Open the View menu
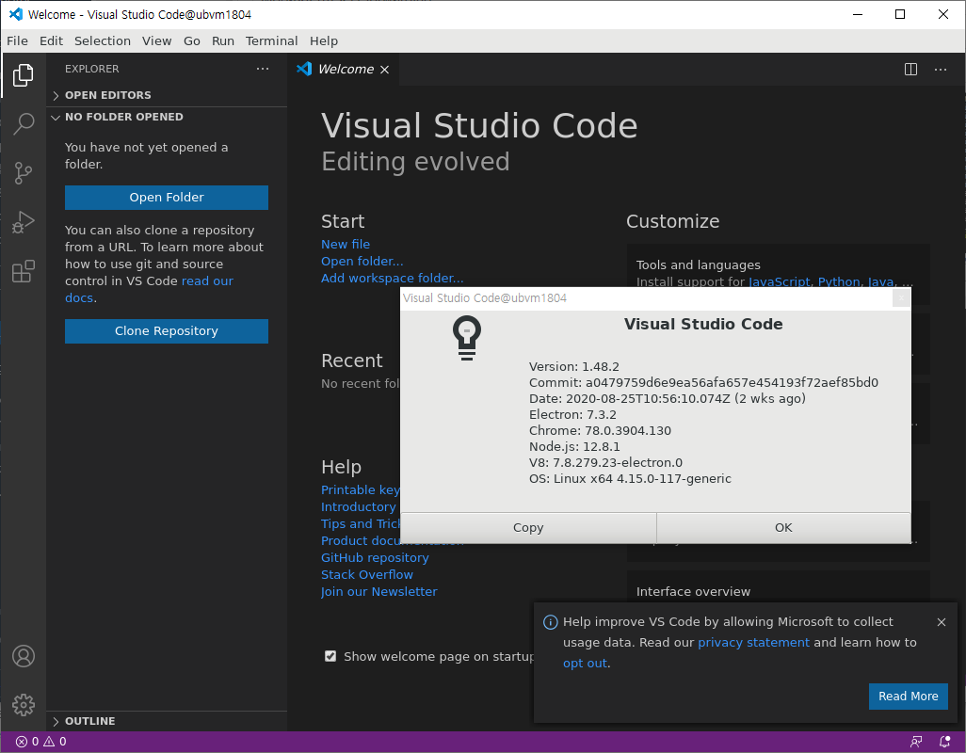966x753 pixels. coord(156,40)
